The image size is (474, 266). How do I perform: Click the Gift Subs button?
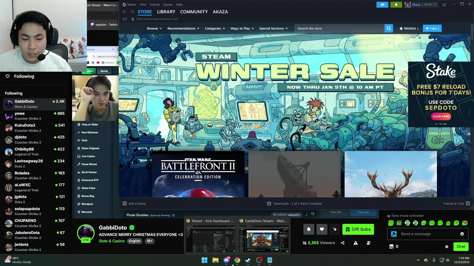click(x=358, y=229)
